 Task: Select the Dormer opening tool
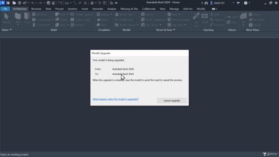tap(216, 25)
